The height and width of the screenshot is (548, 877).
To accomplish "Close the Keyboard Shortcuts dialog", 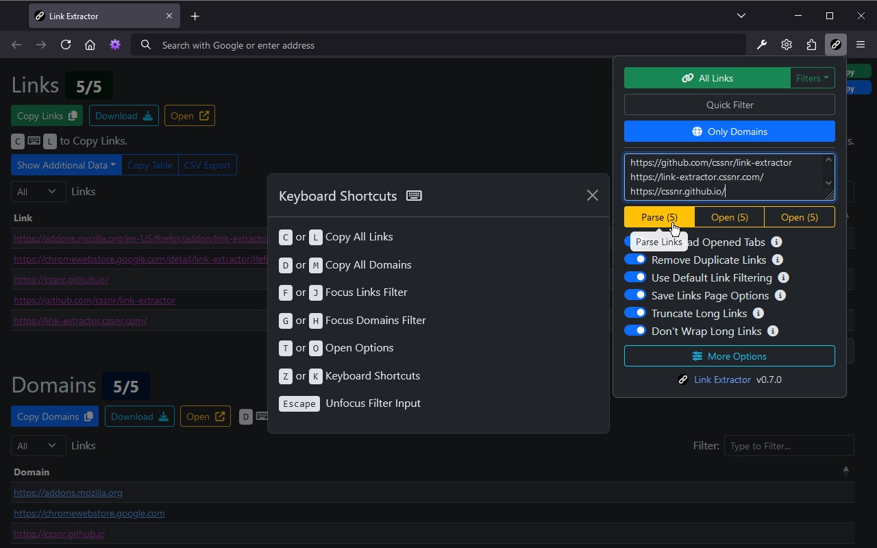I will [592, 196].
